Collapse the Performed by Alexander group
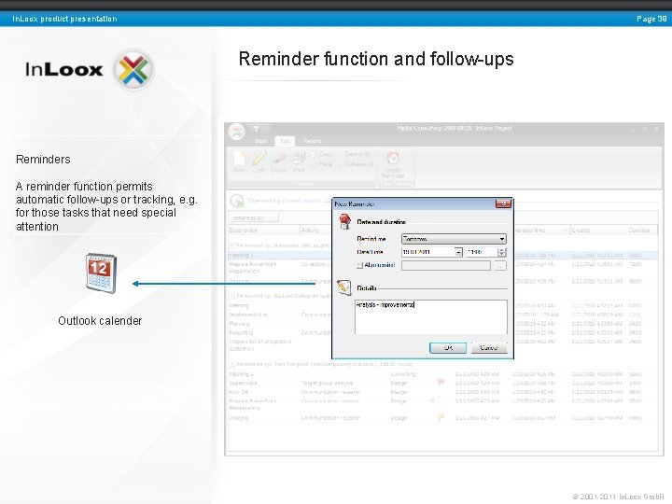This screenshot has width=672, height=504. coord(231,245)
